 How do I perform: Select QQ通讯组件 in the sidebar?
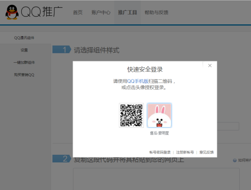coord(24,38)
